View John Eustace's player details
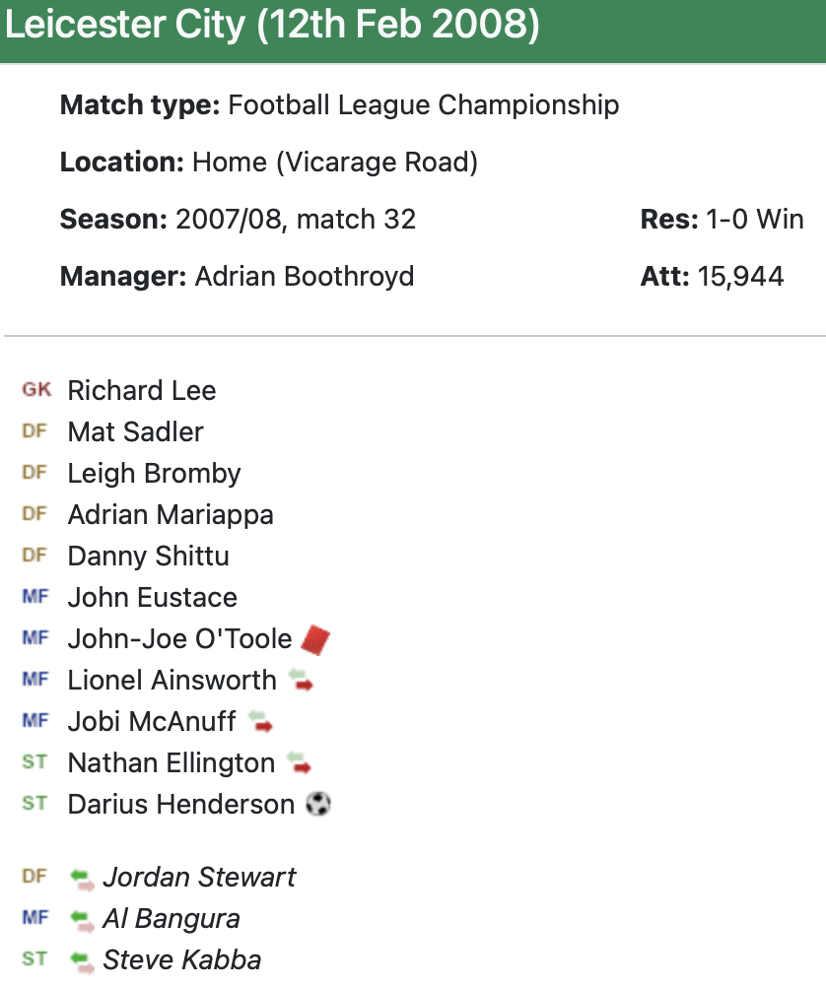 pos(153,598)
